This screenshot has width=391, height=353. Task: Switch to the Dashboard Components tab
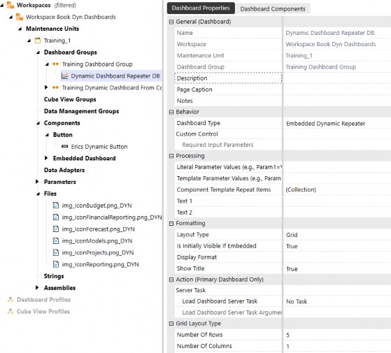[x=273, y=8]
